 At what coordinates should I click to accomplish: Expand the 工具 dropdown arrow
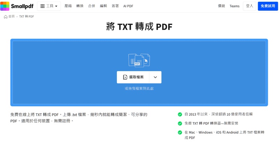click(x=56, y=6)
